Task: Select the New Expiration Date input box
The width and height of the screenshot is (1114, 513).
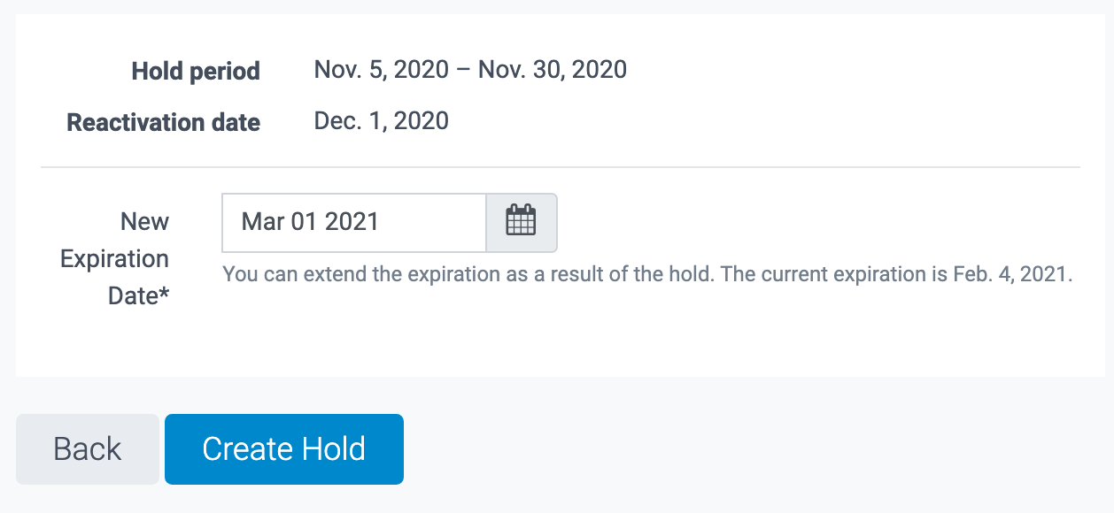Action: (x=354, y=223)
